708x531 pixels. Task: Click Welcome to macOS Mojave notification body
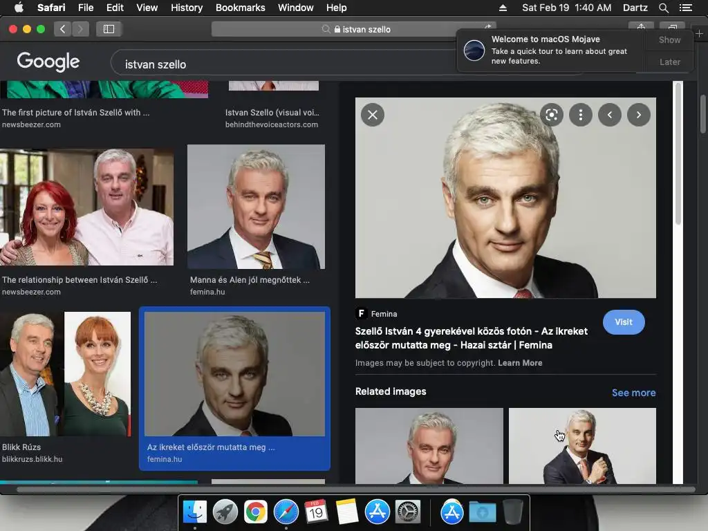point(551,50)
